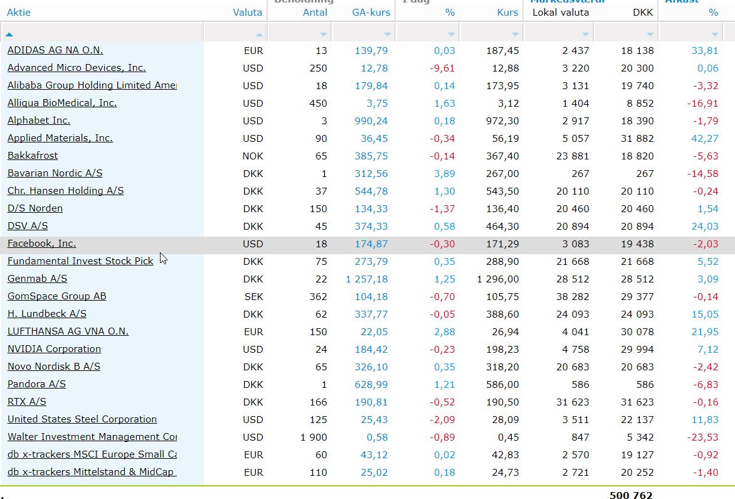Image resolution: width=735 pixels, height=499 pixels.
Task: Click the GA-kurs column header label
Action: [x=371, y=13]
